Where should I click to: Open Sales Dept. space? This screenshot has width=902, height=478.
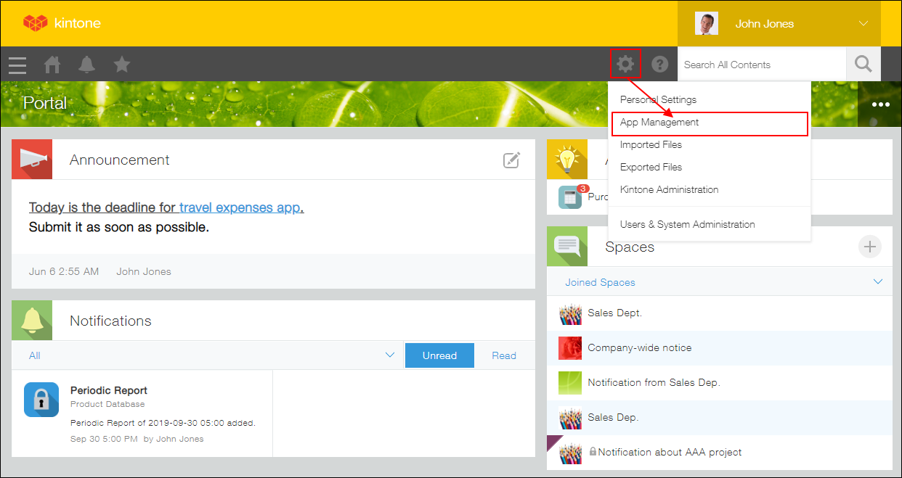click(615, 313)
